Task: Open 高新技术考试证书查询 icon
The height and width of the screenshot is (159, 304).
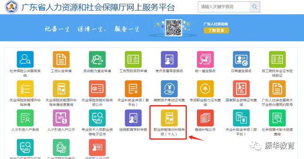Action: click(169, 89)
